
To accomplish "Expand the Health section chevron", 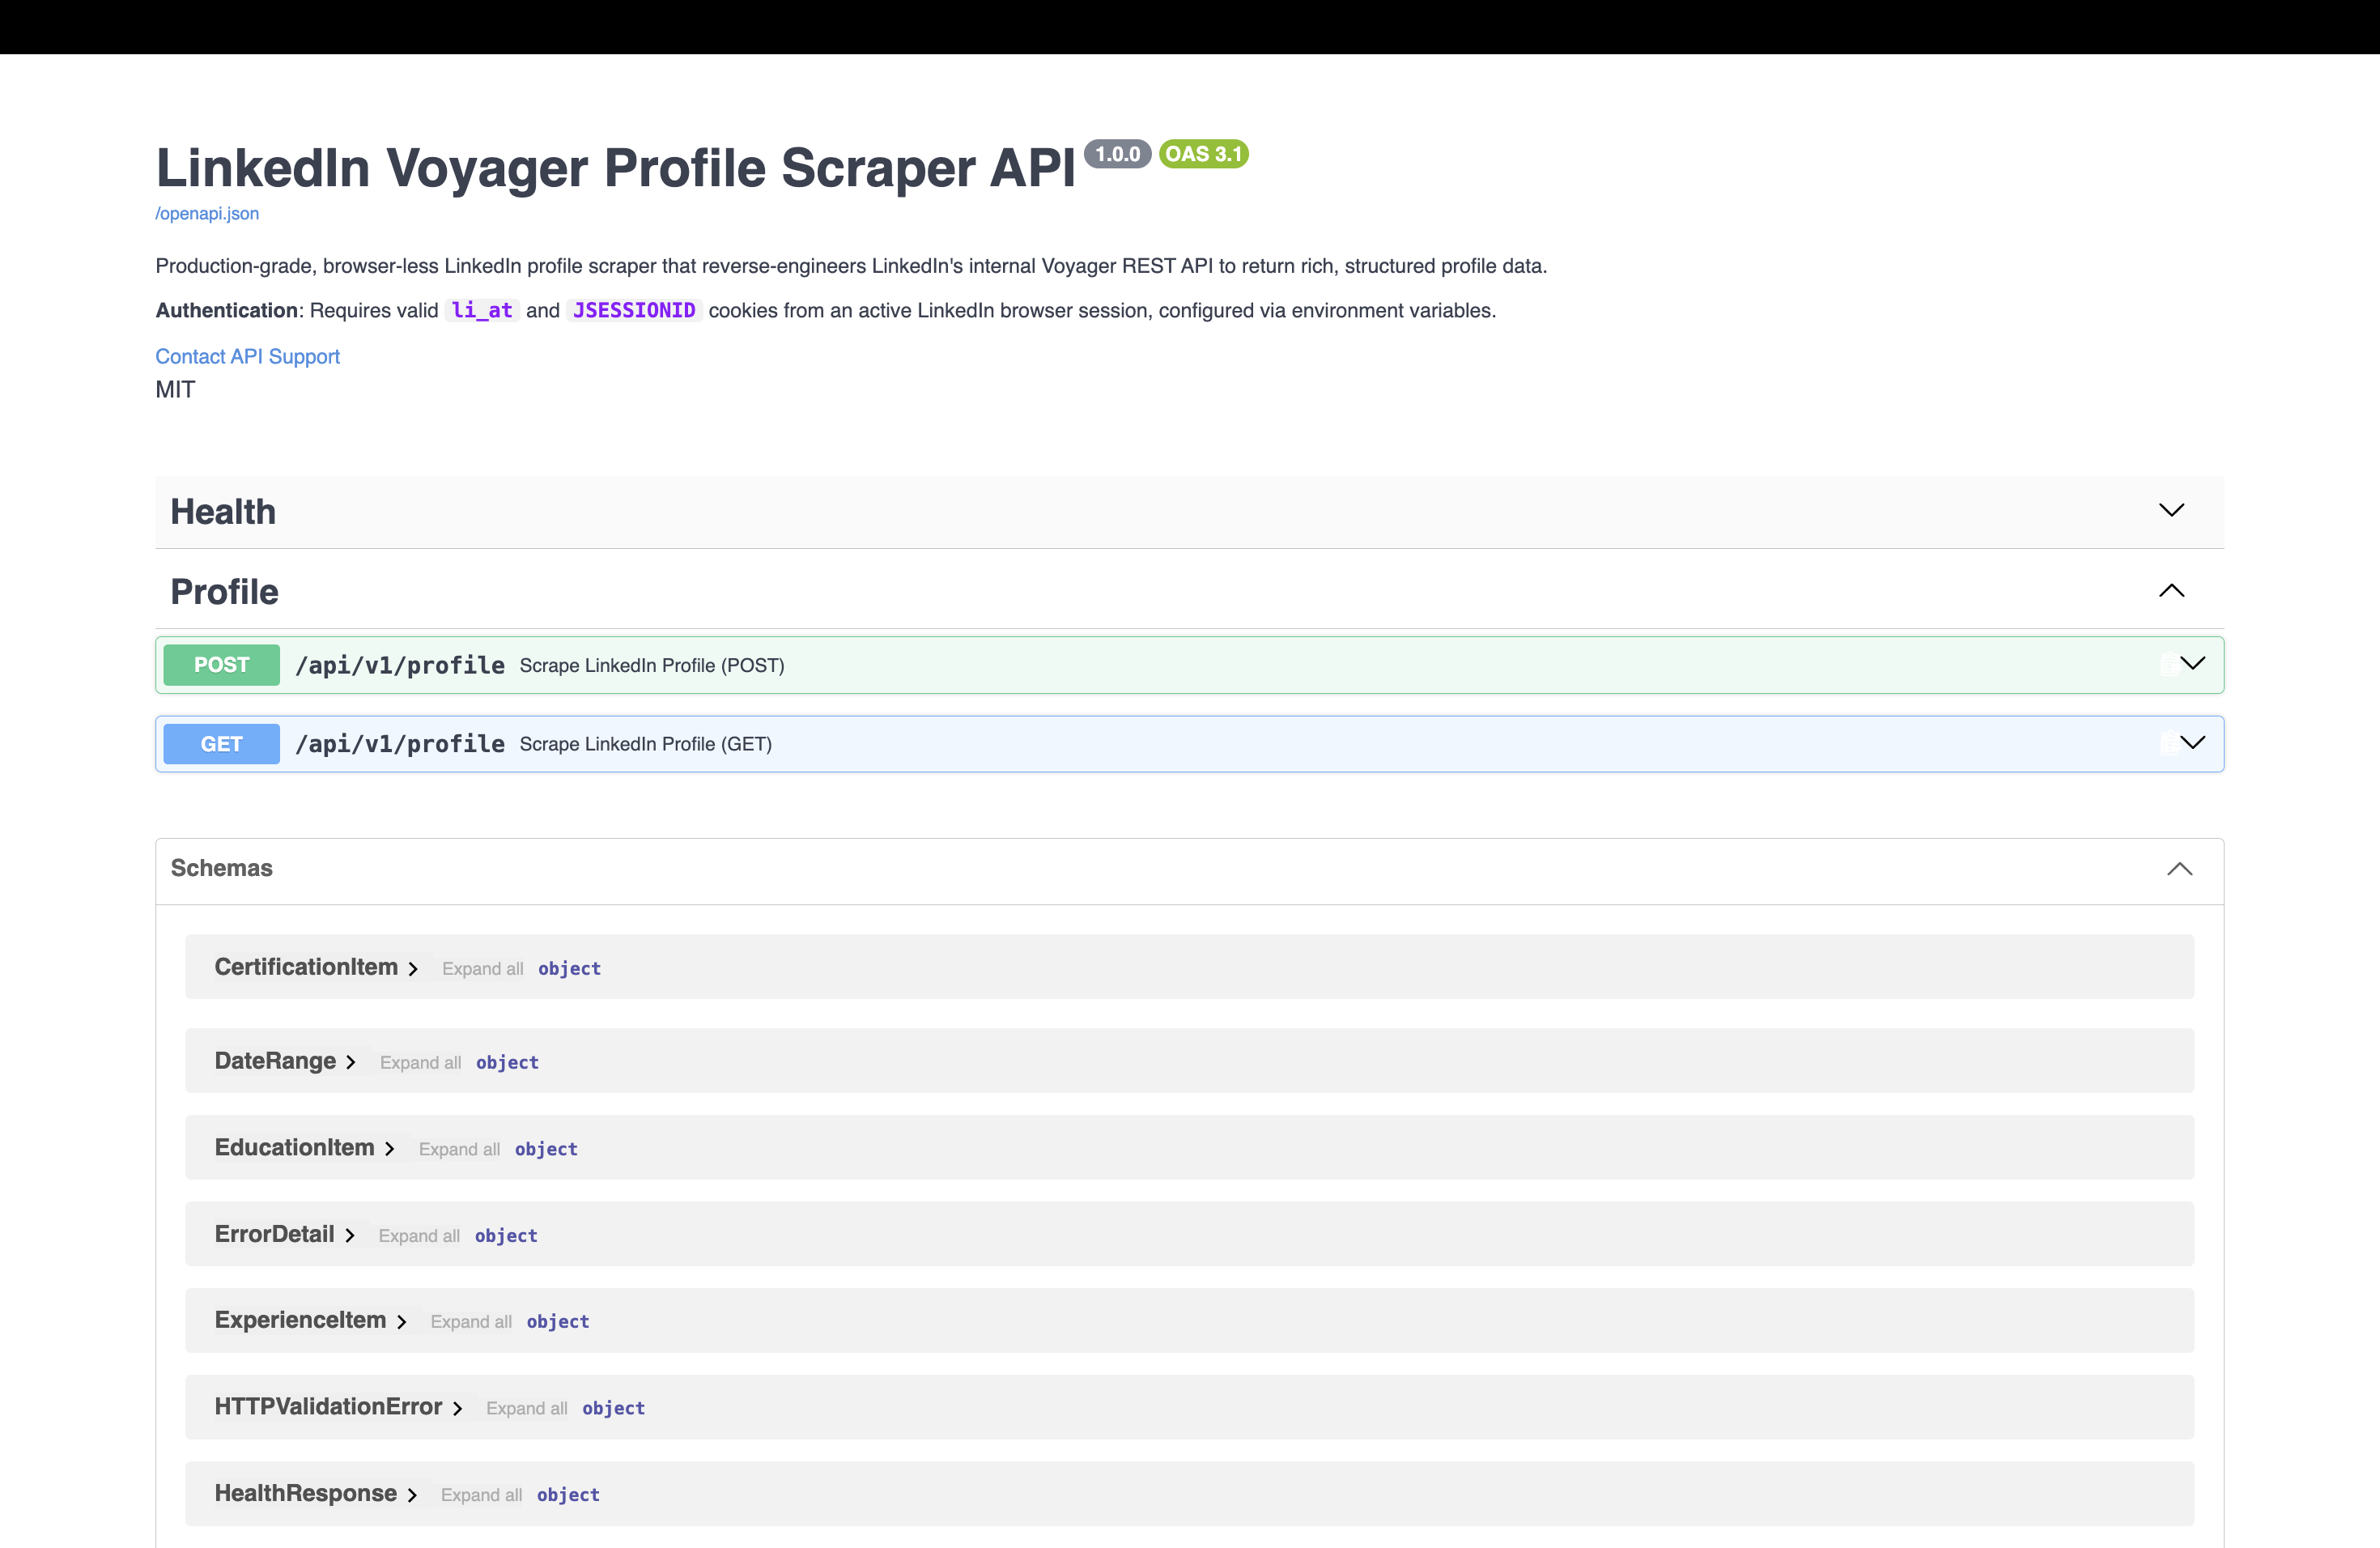I will [x=2171, y=510].
